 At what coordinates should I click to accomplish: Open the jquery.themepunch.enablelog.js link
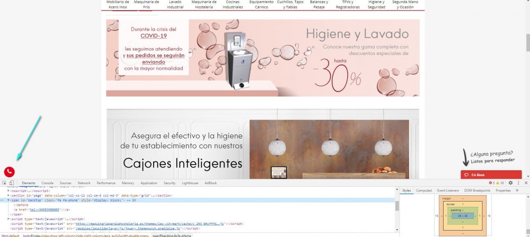128,229
